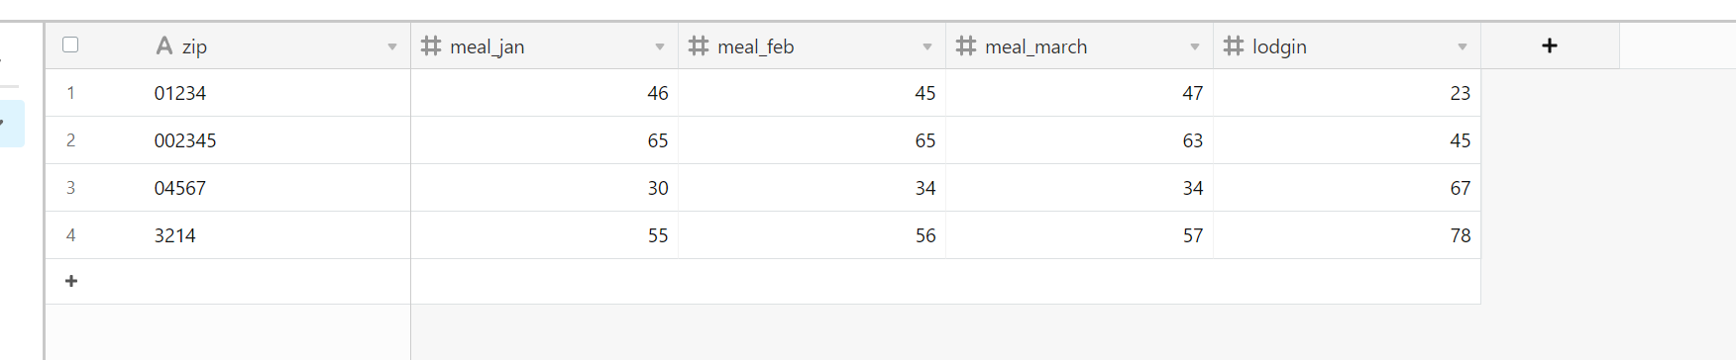
Task: Click the number type icon beside meal_march
Action: (966, 45)
